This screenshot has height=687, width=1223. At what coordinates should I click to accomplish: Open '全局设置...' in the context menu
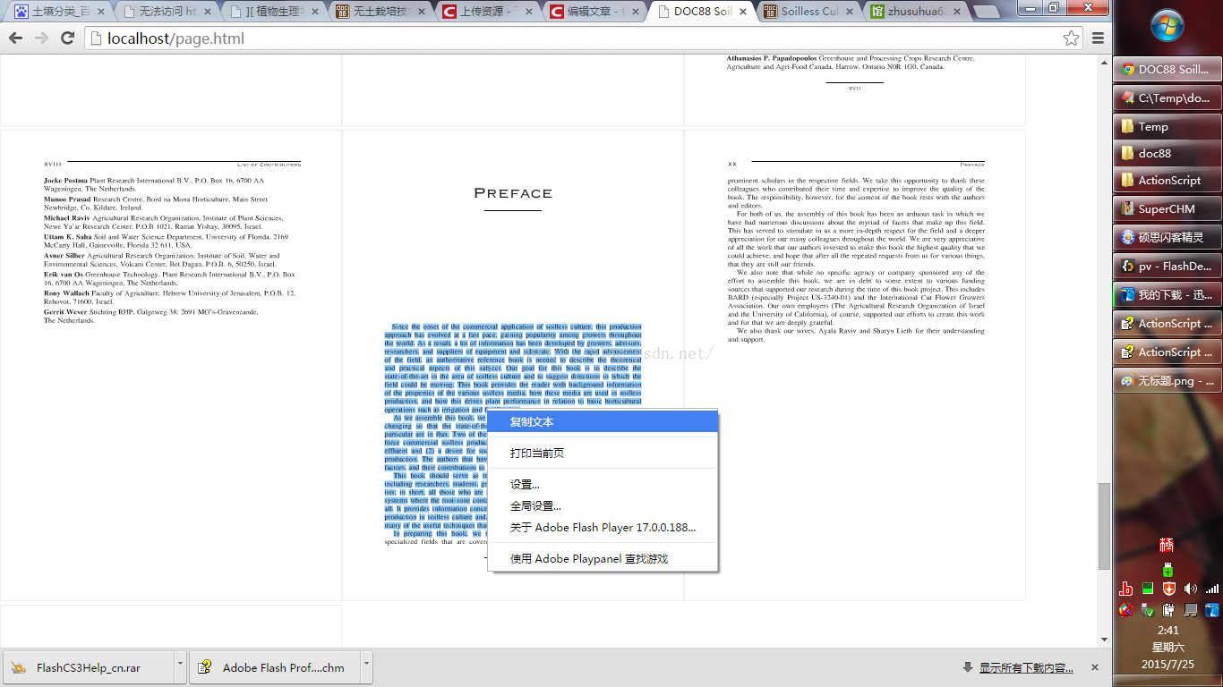click(x=603, y=505)
